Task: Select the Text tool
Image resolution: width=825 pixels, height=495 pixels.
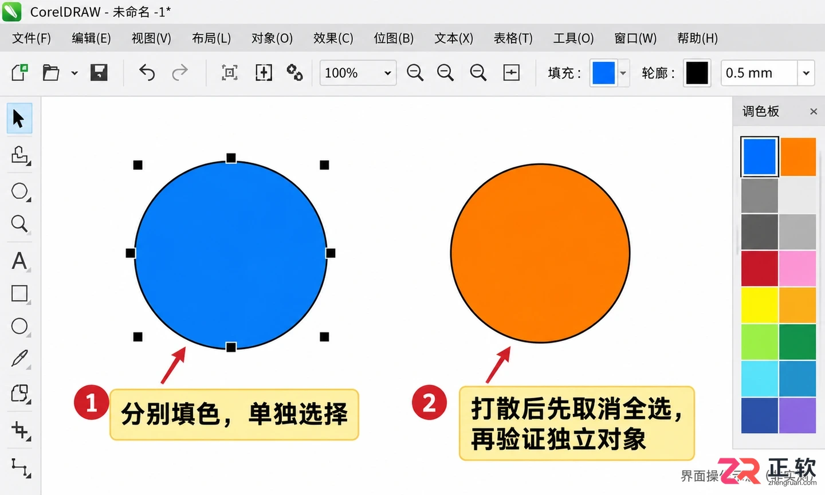Action: click(x=19, y=261)
